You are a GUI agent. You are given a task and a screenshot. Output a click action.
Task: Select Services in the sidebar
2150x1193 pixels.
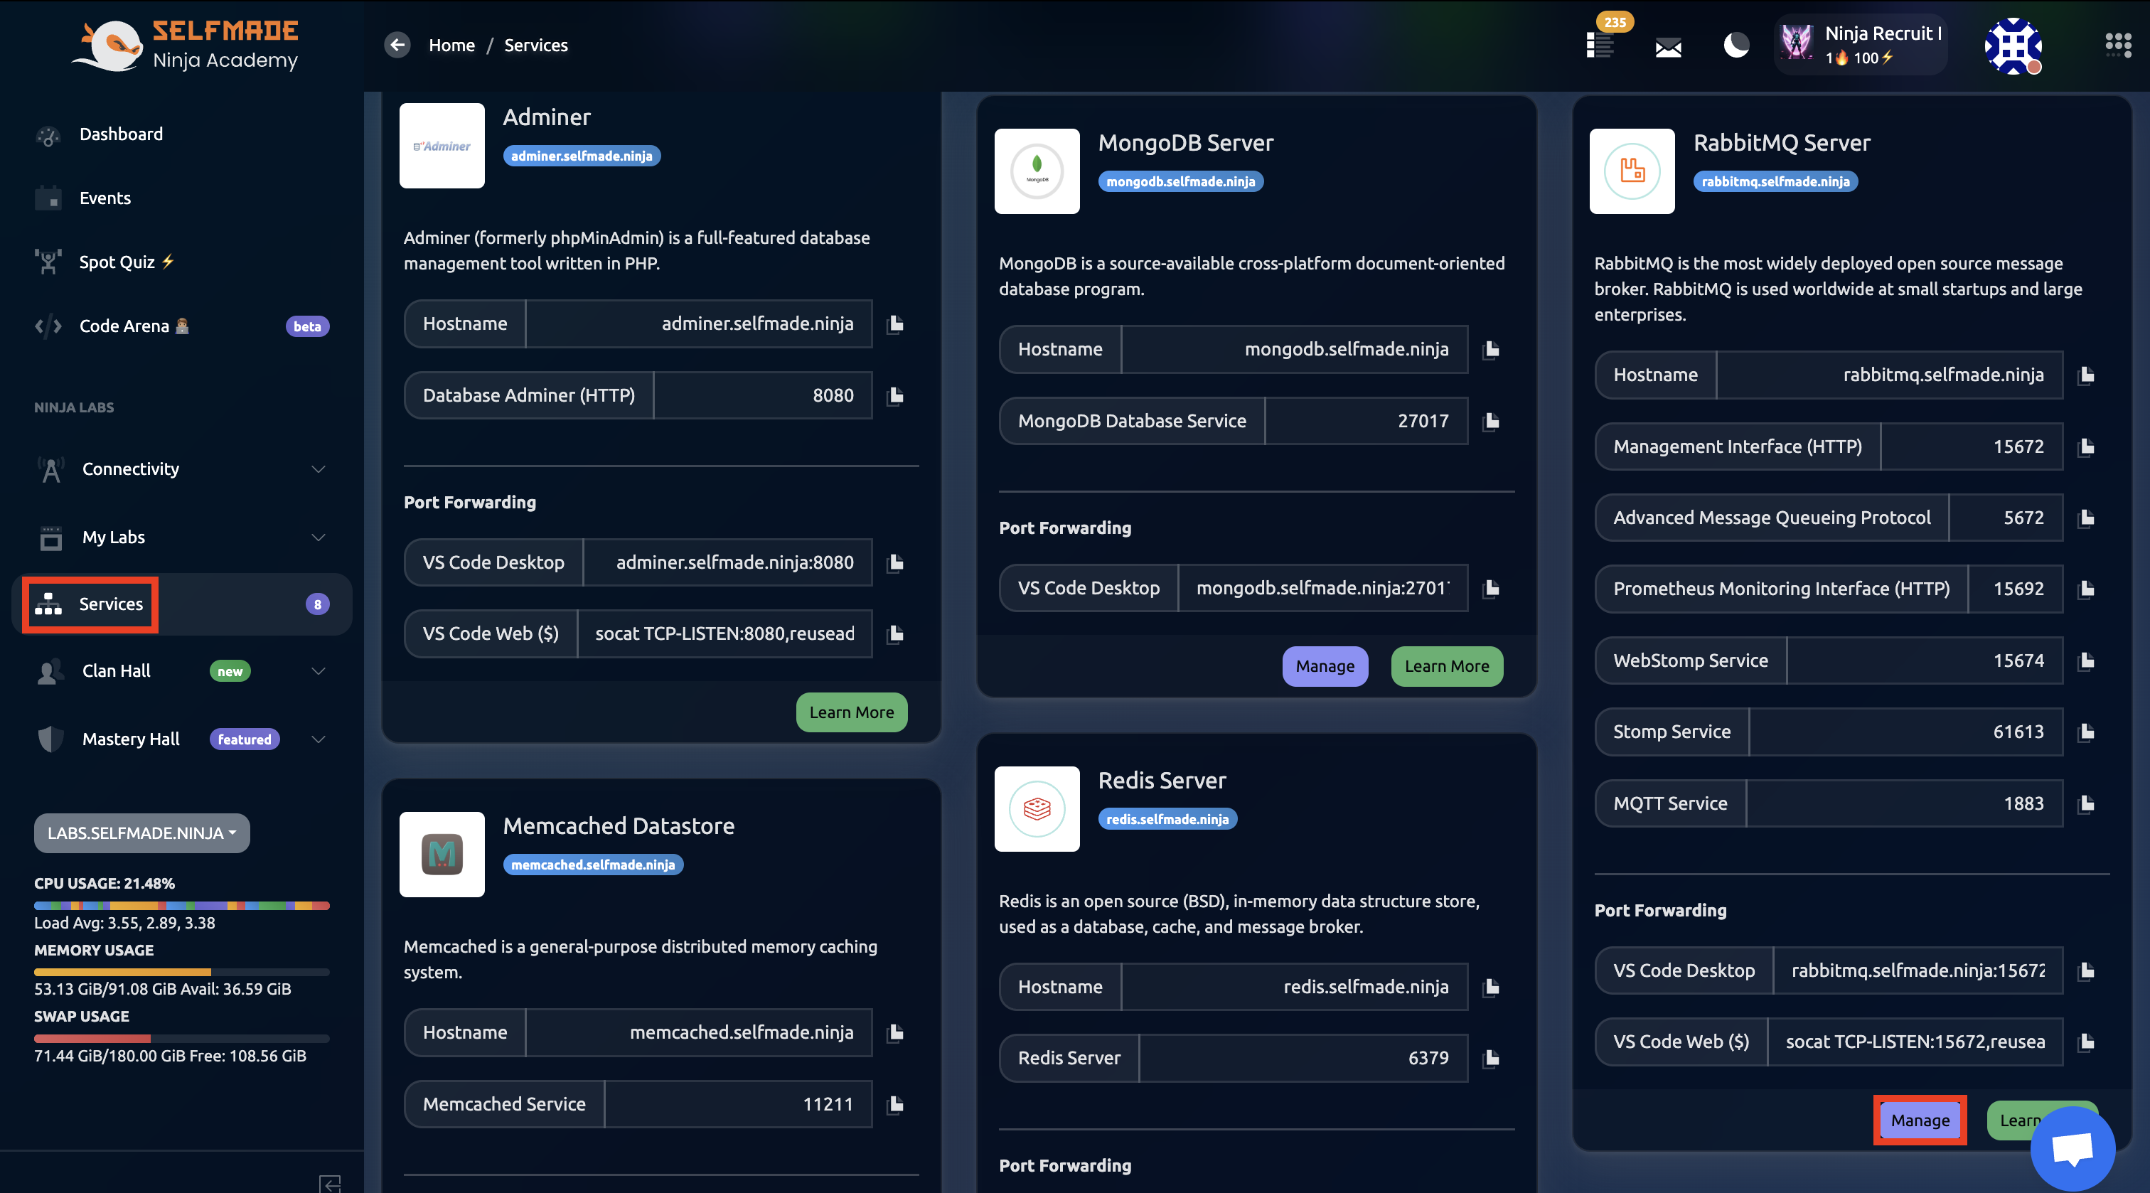point(182,604)
